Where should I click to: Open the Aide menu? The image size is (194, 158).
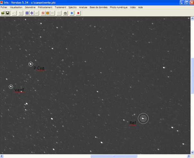coord(140,7)
